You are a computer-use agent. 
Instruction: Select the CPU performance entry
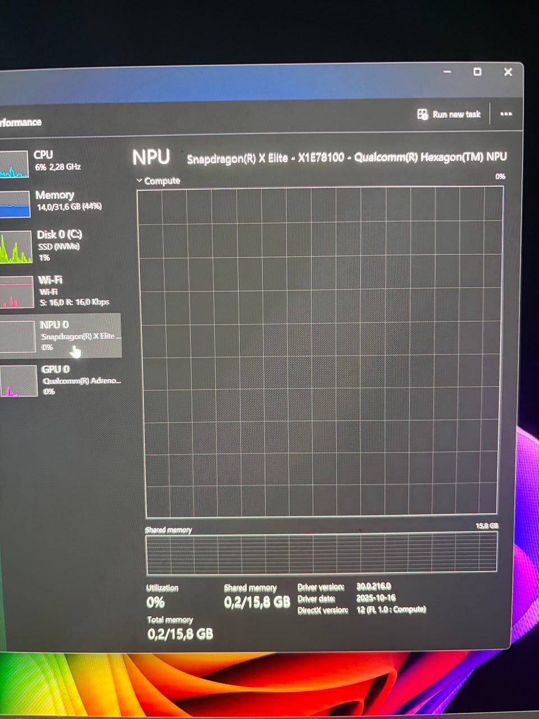(x=59, y=163)
